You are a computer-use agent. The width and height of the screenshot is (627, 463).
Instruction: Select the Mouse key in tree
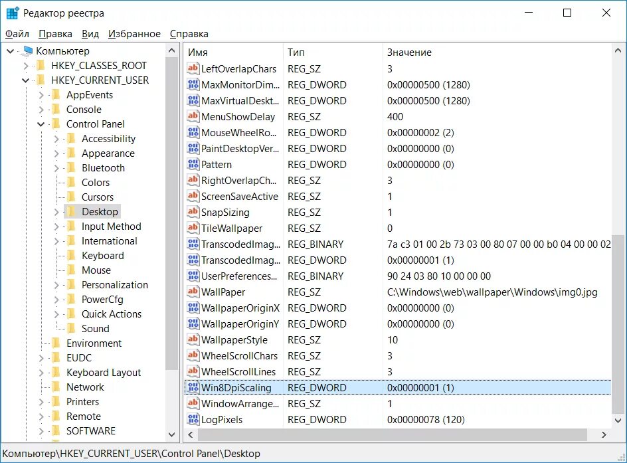(x=96, y=270)
